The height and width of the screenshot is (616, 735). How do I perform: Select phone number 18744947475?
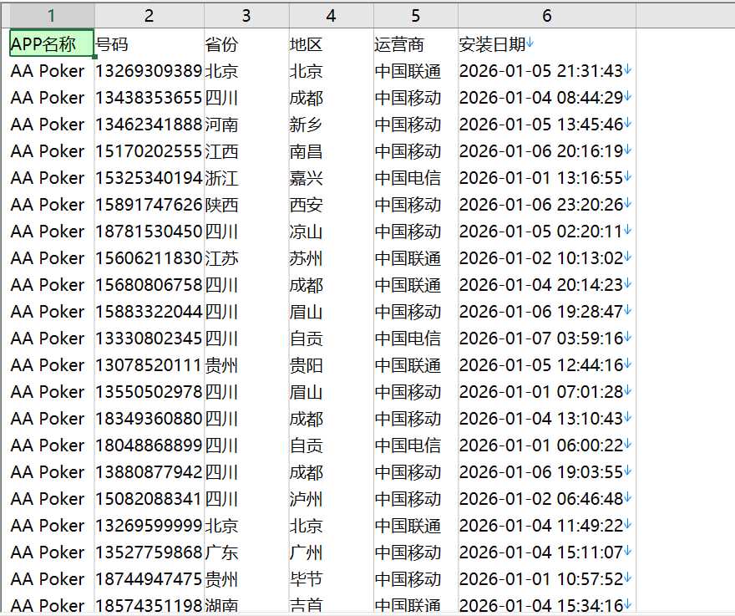pos(149,579)
